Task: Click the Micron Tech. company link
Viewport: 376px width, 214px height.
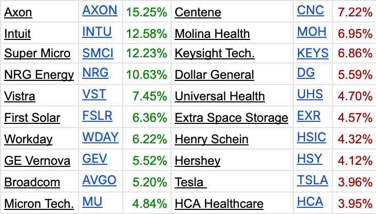Action: coord(39,204)
